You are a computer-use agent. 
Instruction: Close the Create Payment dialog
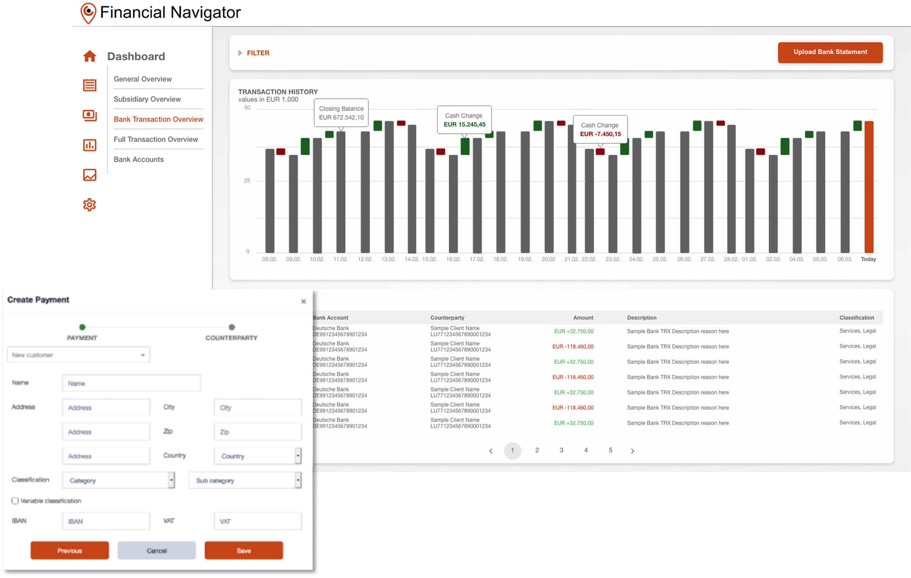303,301
